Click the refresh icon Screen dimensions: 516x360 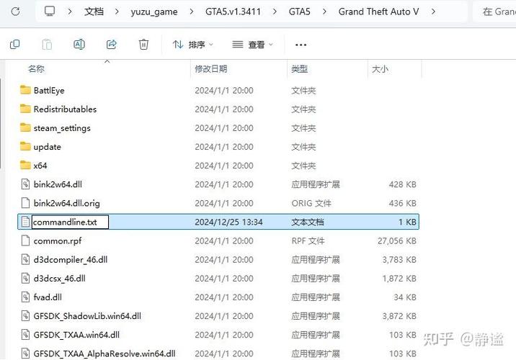click(x=15, y=12)
